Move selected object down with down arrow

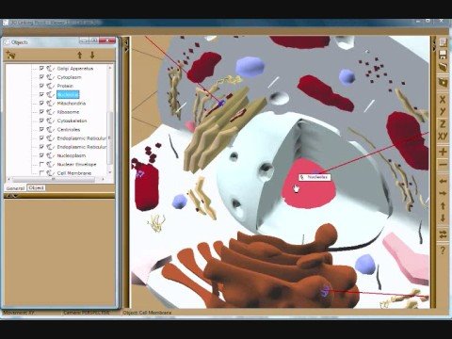point(92,56)
